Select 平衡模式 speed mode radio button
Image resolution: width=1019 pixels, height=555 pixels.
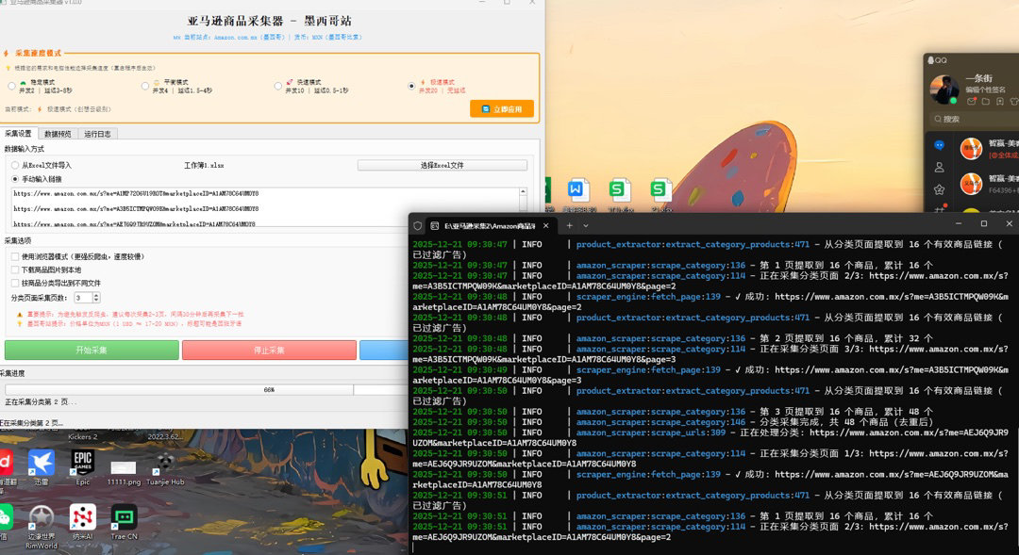click(145, 87)
